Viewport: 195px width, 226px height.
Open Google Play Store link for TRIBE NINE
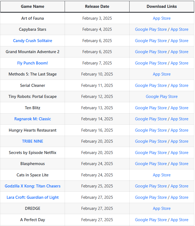click(x=151, y=141)
